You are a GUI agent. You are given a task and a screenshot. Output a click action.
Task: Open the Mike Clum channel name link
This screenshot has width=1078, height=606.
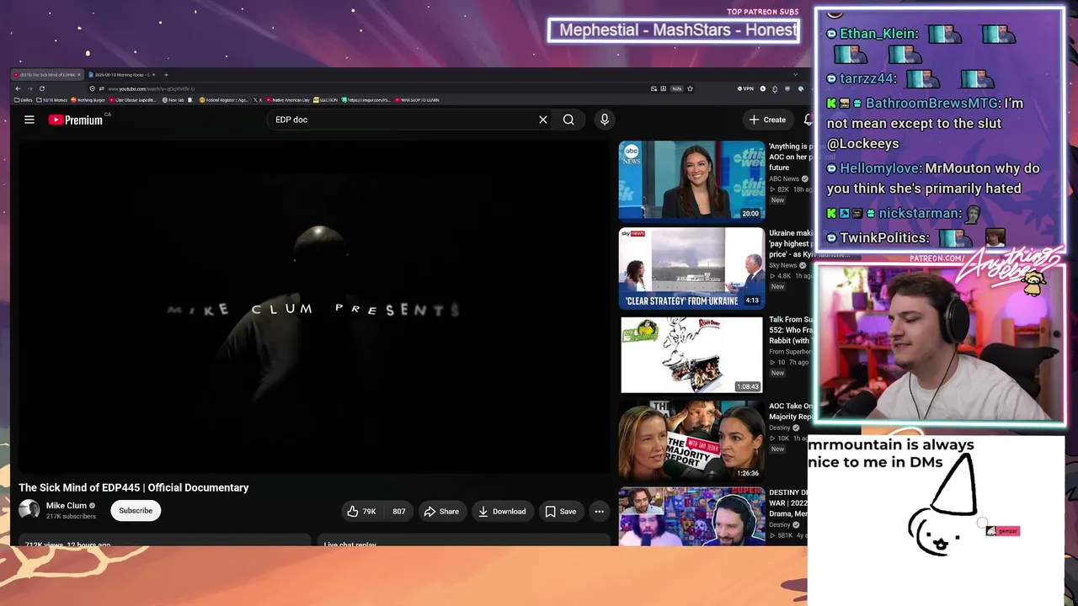click(x=67, y=506)
